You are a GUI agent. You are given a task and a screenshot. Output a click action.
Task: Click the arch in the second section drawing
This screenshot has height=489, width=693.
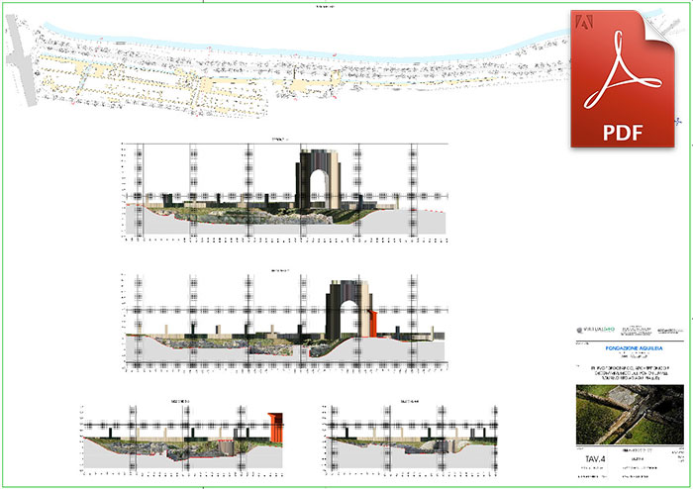(x=348, y=305)
